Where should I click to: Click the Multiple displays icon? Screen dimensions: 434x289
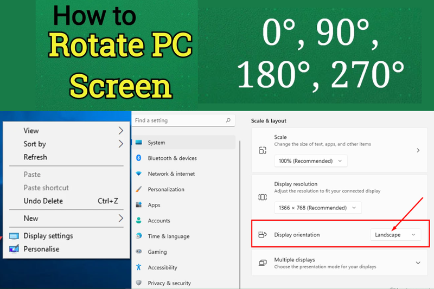[263, 263]
